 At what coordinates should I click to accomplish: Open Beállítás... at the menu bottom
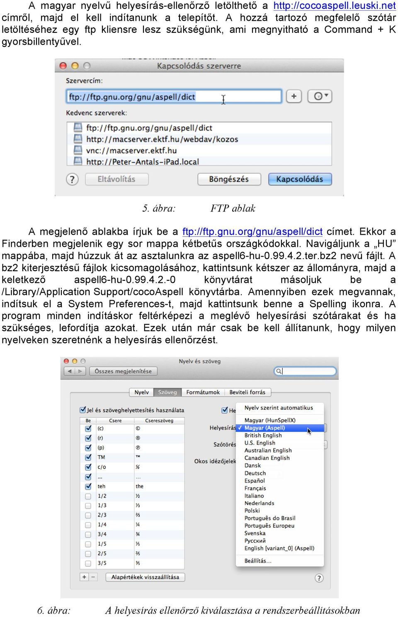click(x=280, y=561)
